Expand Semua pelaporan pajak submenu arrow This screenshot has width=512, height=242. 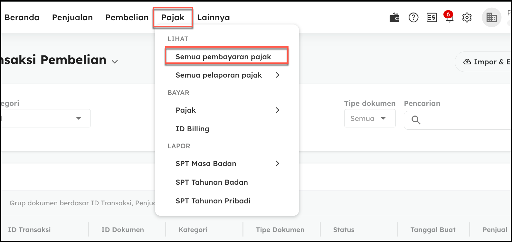278,75
